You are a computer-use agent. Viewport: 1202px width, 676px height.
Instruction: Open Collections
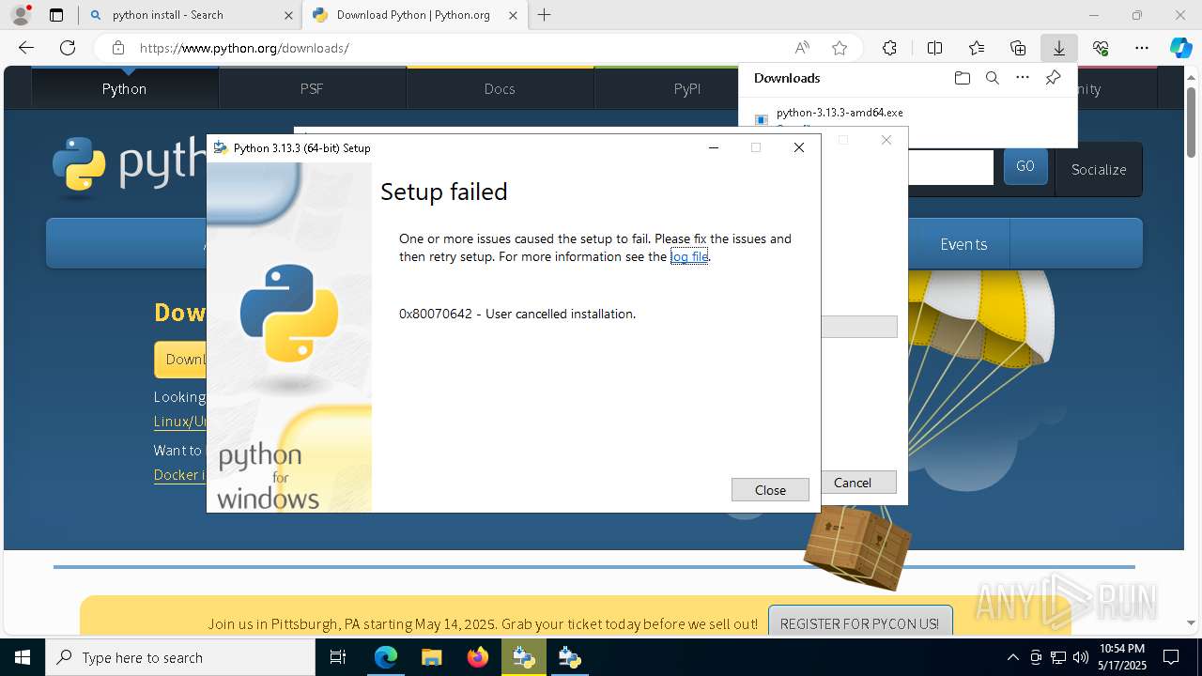[1018, 48]
